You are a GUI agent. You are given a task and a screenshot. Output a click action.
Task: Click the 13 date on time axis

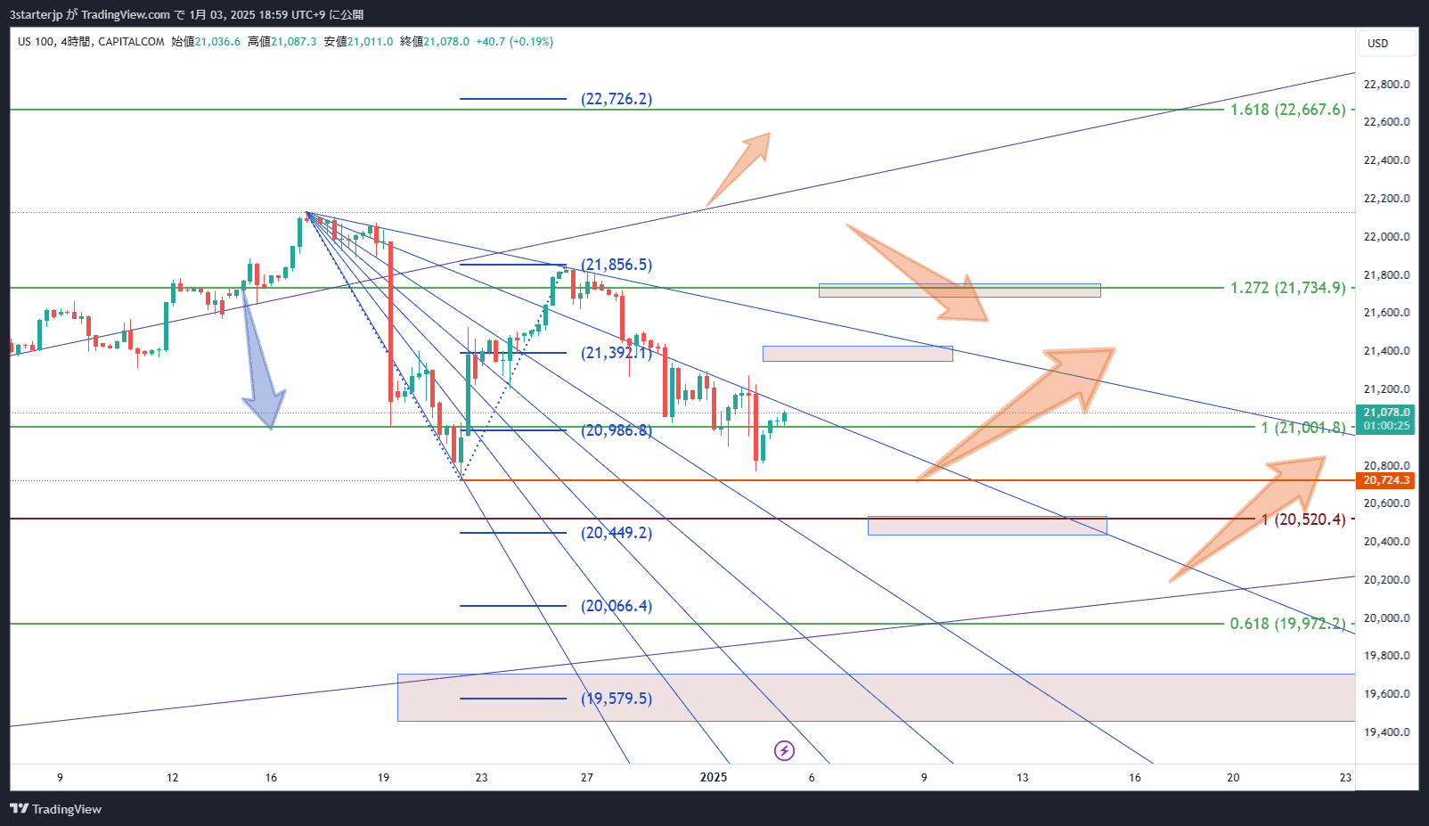1022,777
